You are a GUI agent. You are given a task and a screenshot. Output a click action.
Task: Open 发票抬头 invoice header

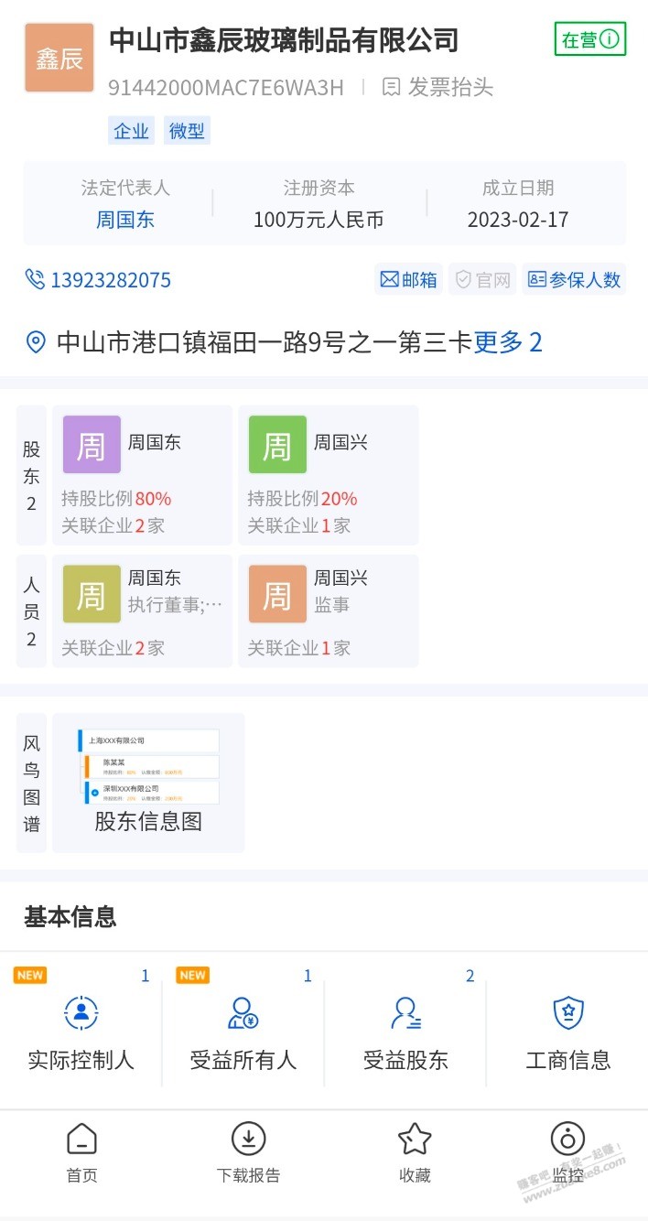point(437,88)
